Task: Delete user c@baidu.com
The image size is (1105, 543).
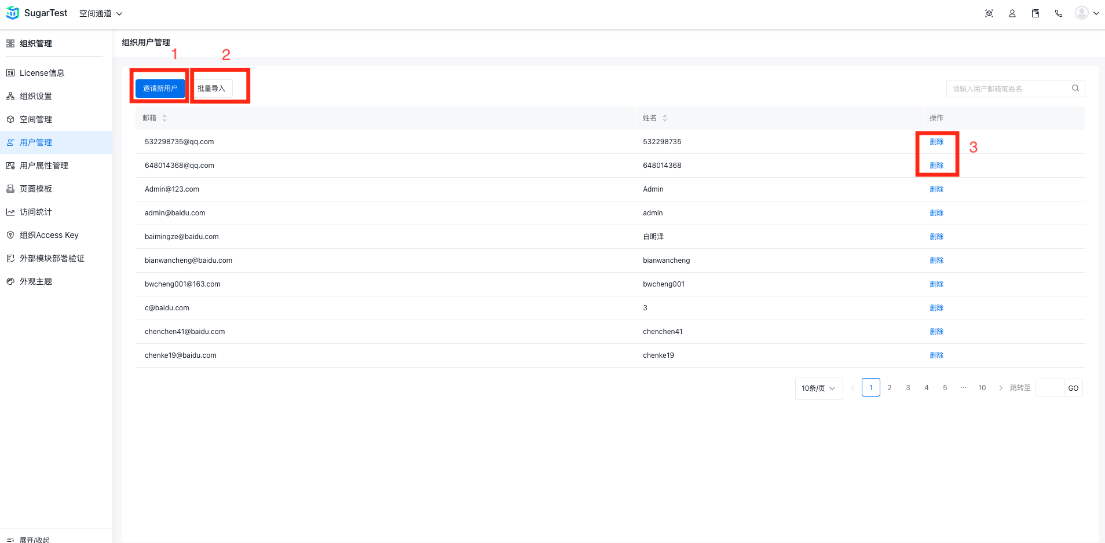Action: tap(936, 308)
